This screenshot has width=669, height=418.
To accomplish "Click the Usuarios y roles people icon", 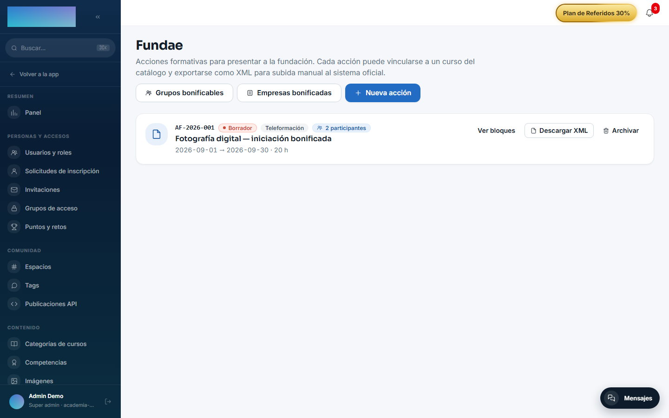I will tap(14, 153).
